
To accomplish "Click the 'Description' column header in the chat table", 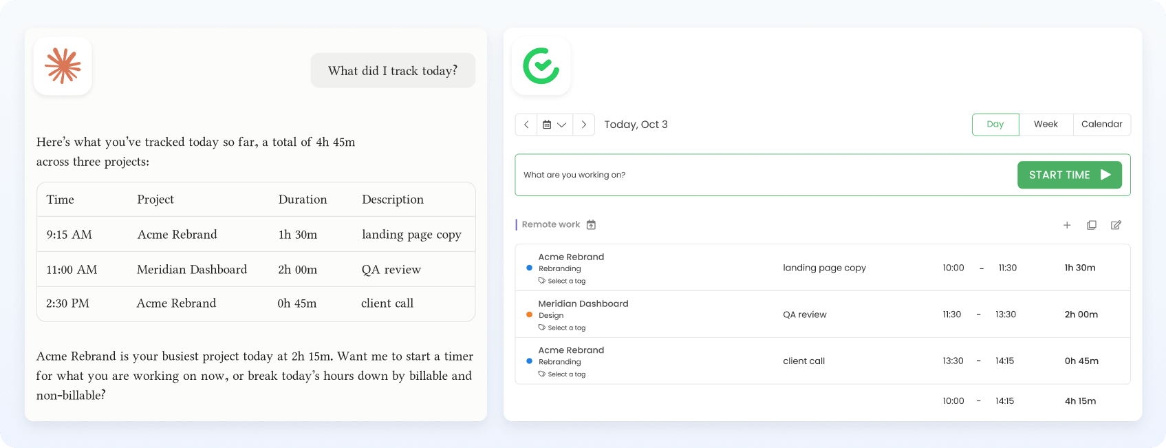I will click(x=393, y=200).
